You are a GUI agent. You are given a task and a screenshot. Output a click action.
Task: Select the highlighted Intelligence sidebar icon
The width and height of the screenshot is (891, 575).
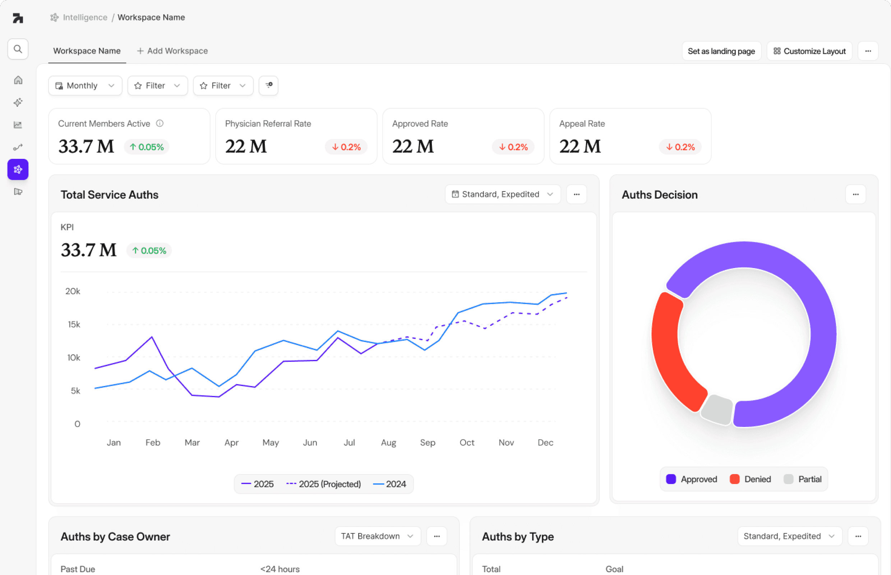click(18, 170)
